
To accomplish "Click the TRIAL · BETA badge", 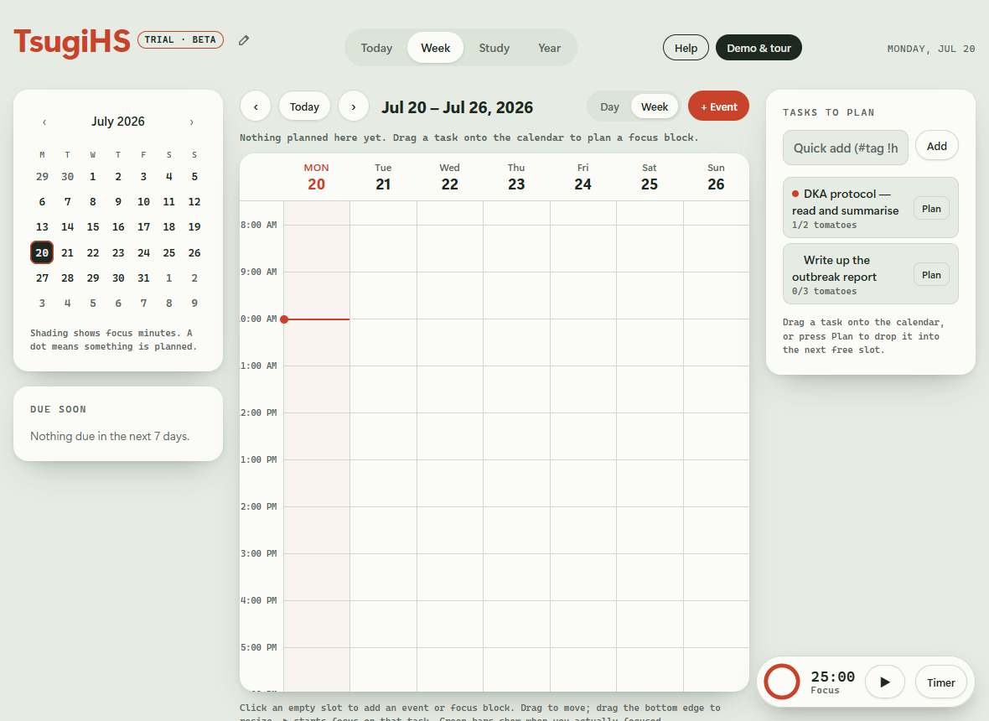I will tap(180, 39).
